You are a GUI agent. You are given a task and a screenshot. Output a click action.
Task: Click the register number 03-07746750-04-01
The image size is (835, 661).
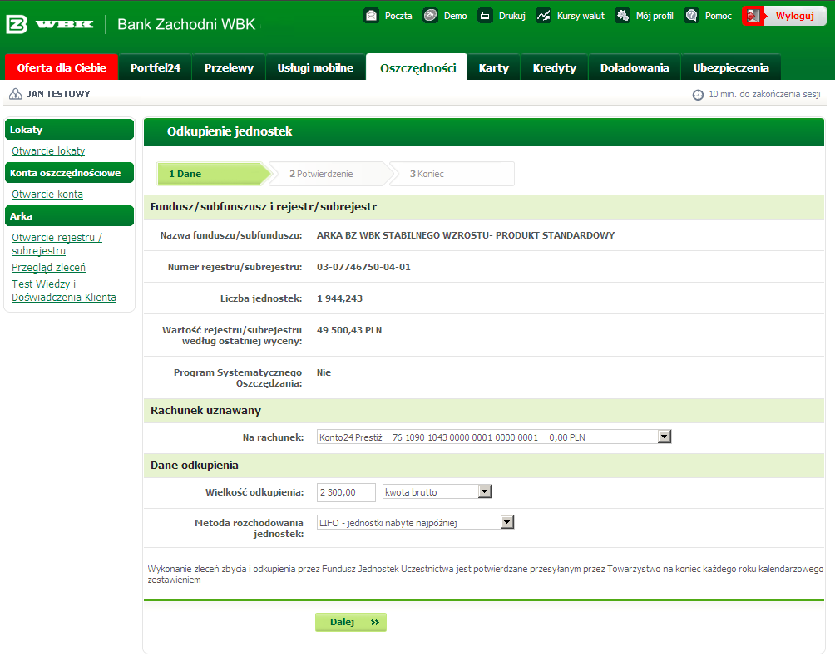pyautogui.click(x=363, y=267)
